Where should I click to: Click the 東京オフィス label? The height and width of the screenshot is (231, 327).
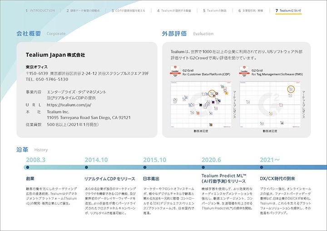point(37,67)
